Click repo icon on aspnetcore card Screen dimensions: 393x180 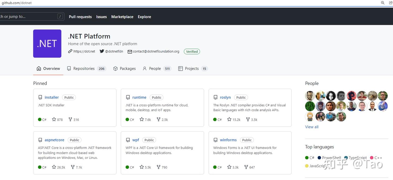tap(40, 140)
